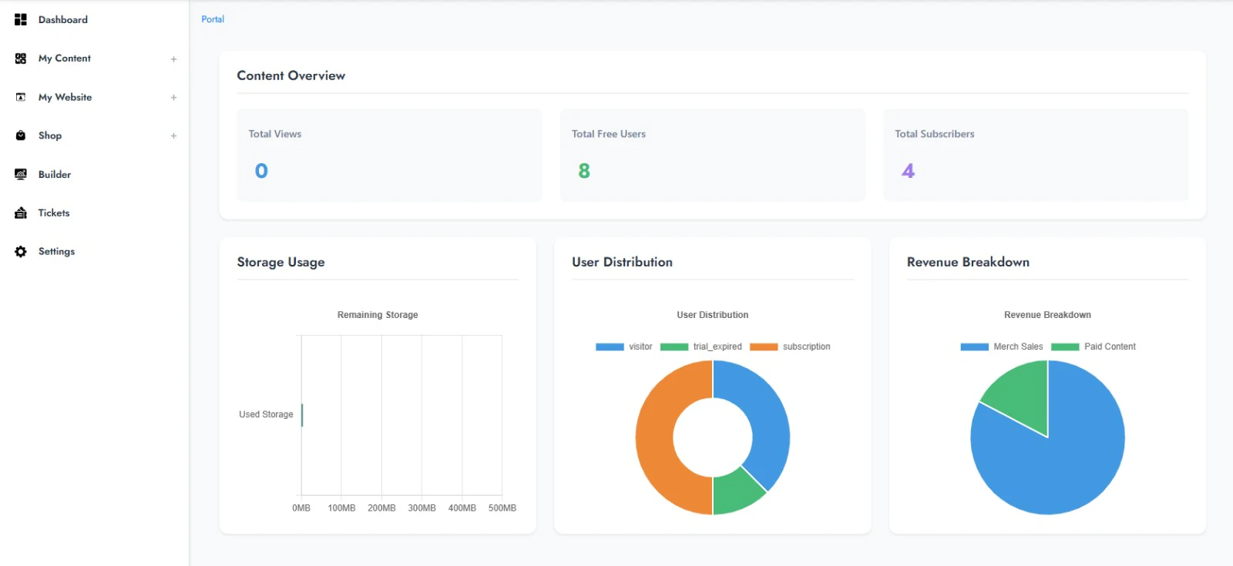
Task: Expand the My Content submenu plus
Action: (x=173, y=59)
